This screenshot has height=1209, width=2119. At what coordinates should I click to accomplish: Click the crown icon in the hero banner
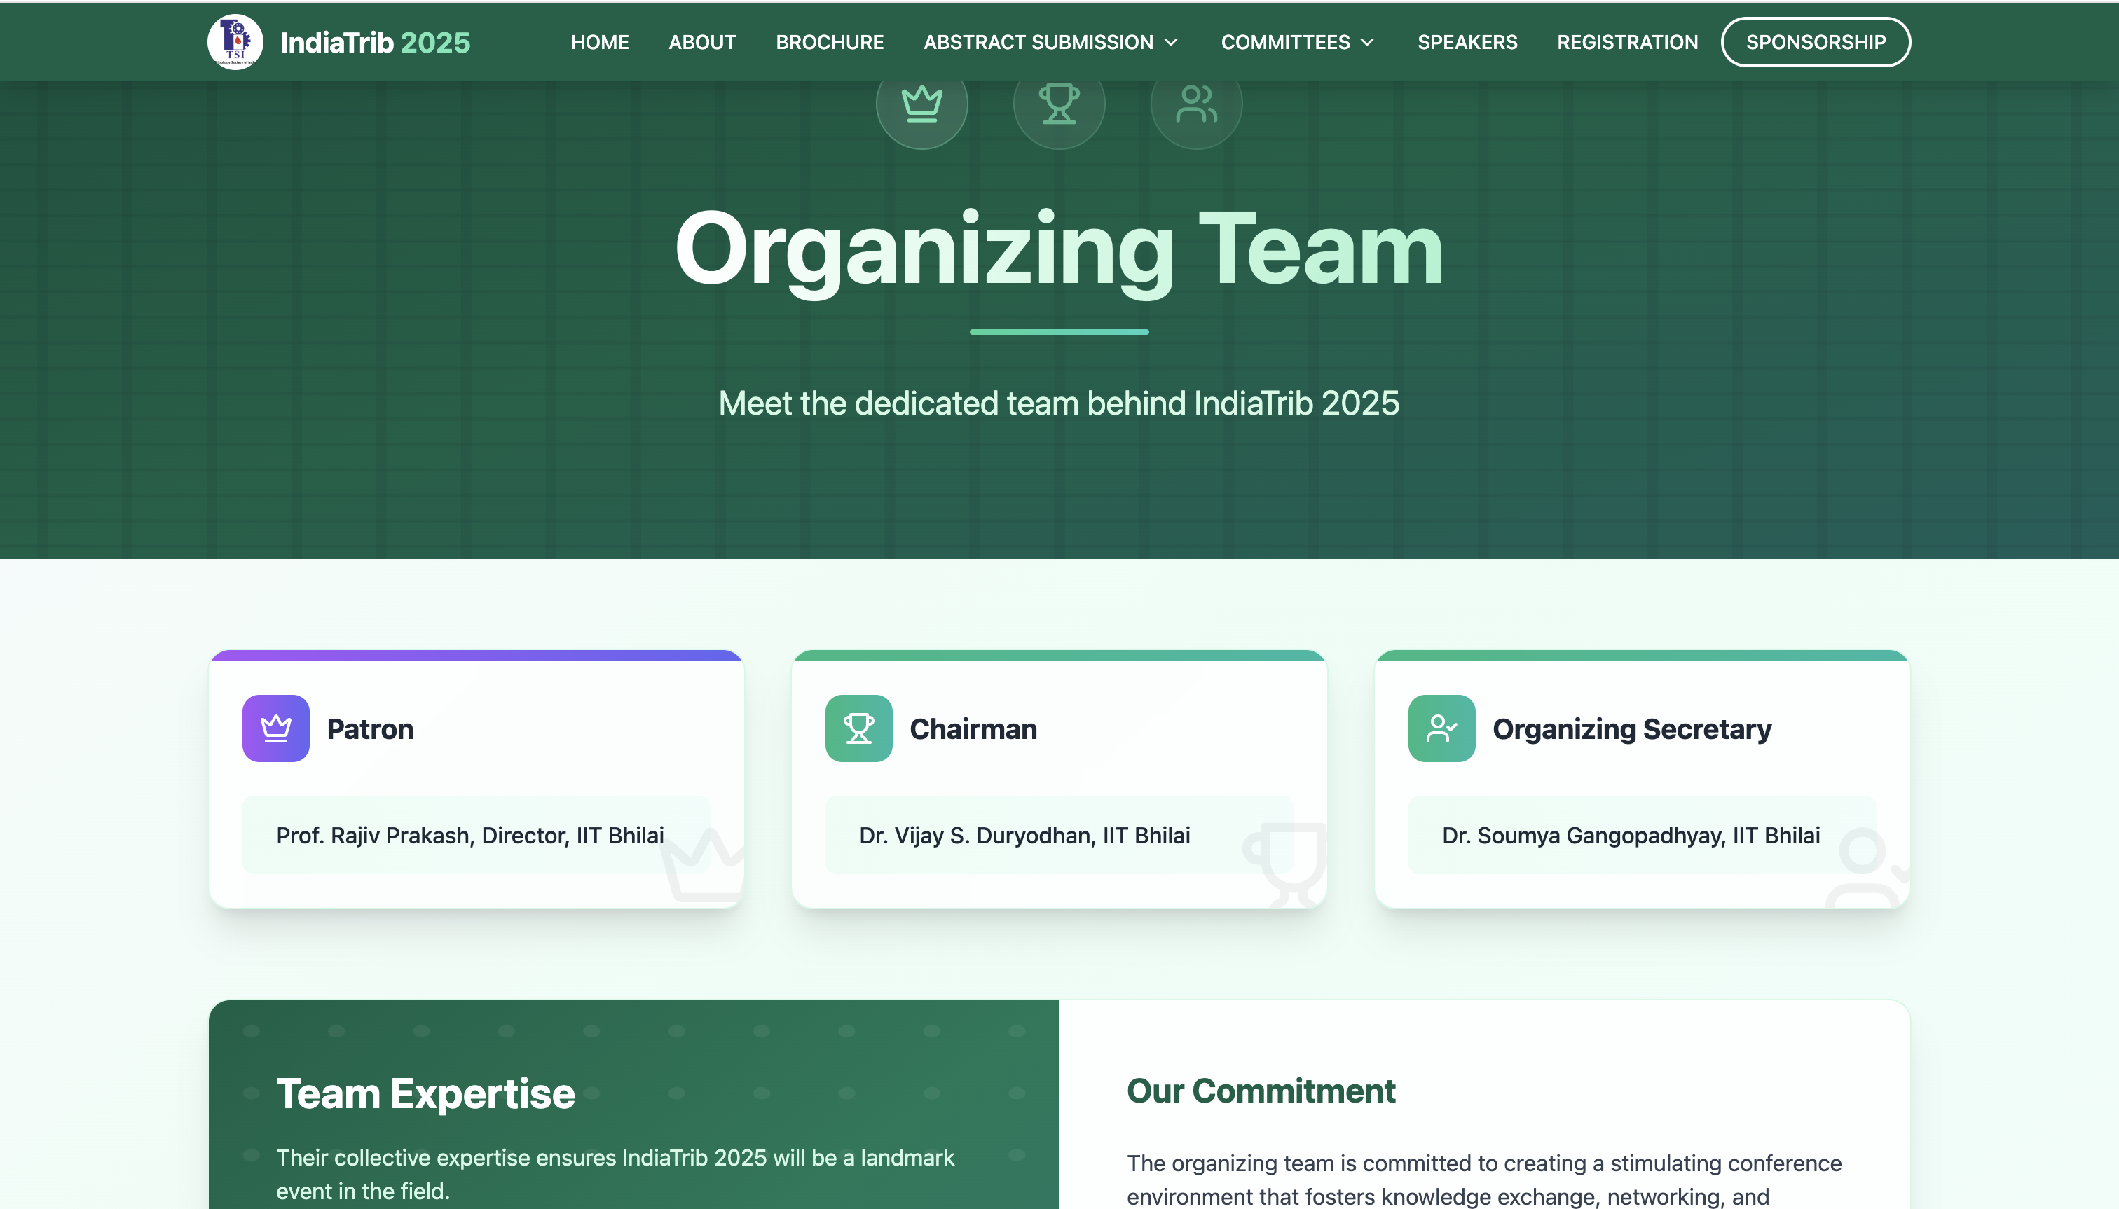click(921, 104)
